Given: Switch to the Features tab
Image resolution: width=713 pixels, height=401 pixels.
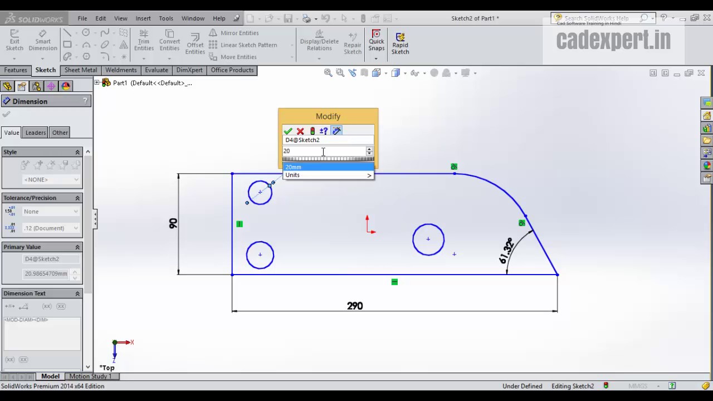Looking at the screenshot, I should pos(16,70).
